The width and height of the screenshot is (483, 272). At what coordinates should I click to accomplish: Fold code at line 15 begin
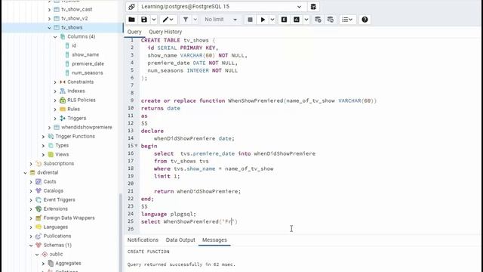tap(136, 146)
